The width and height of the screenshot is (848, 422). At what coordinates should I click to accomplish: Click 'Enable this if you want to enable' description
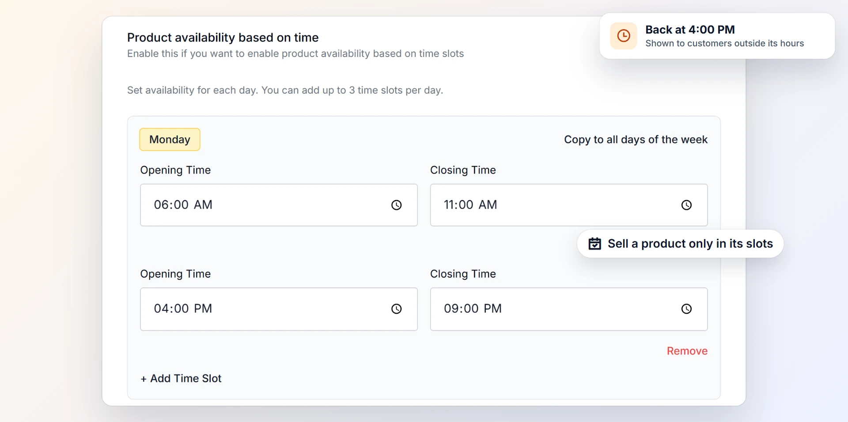[x=295, y=53]
